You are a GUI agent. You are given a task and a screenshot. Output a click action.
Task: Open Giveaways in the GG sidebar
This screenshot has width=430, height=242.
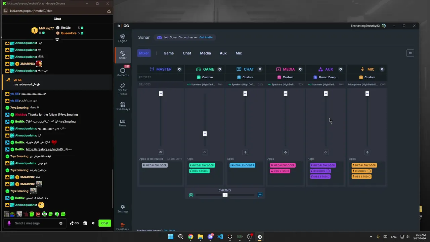pyautogui.click(x=123, y=106)
